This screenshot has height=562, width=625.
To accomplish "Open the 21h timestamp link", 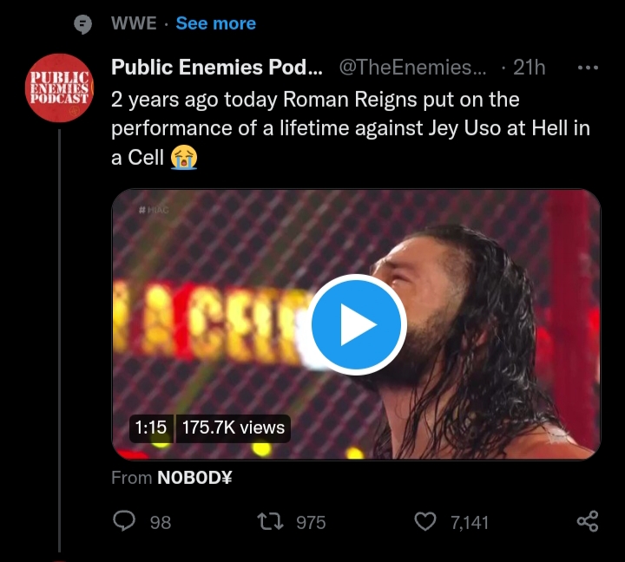I will (529, 69).
